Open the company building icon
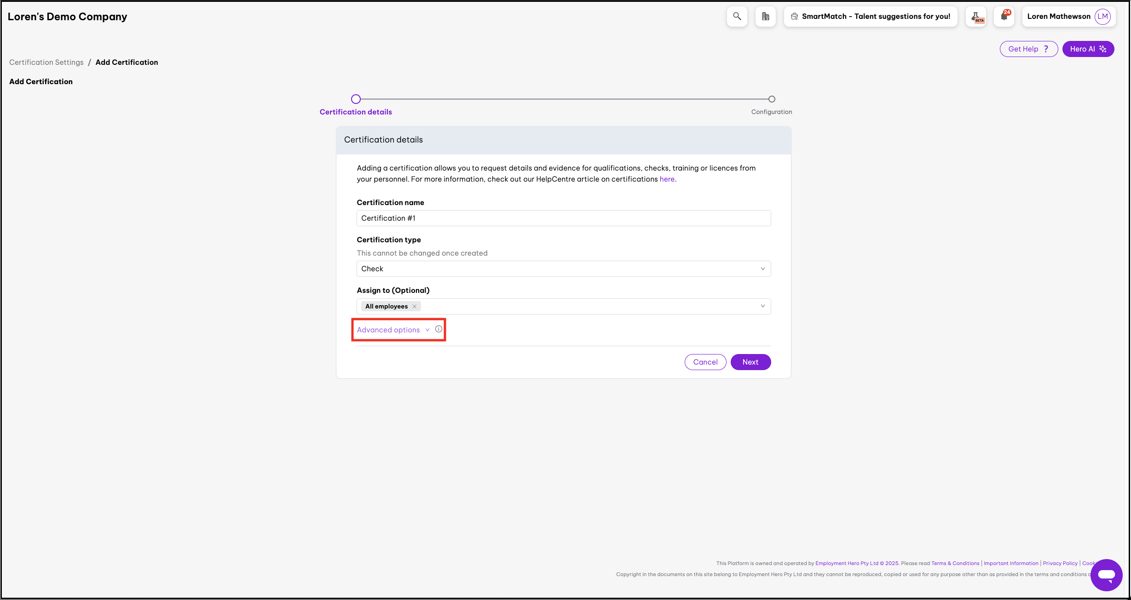The width and height of the screenshot is (1131, 600). [765, 17]
